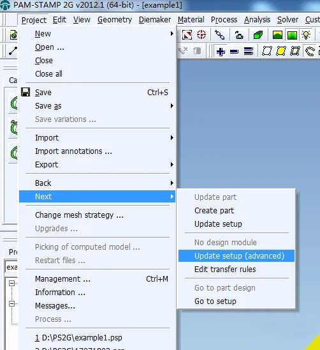Click the blue minus selection icon
The width and height of the screenshot is (320, 350).
pyautogui.click(x=234, y=52)
